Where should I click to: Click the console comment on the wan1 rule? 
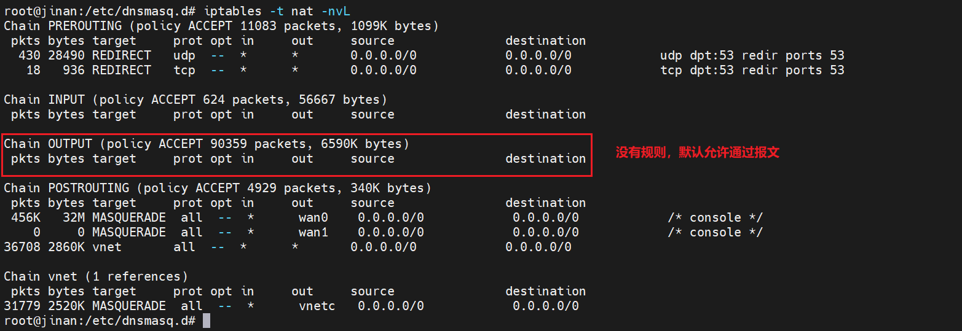715,232
